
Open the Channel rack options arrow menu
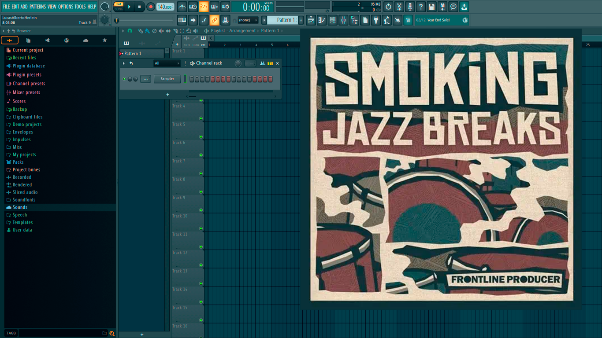[x=124, y=63]
